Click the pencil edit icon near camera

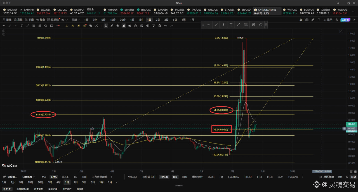[x=313, y=20]
